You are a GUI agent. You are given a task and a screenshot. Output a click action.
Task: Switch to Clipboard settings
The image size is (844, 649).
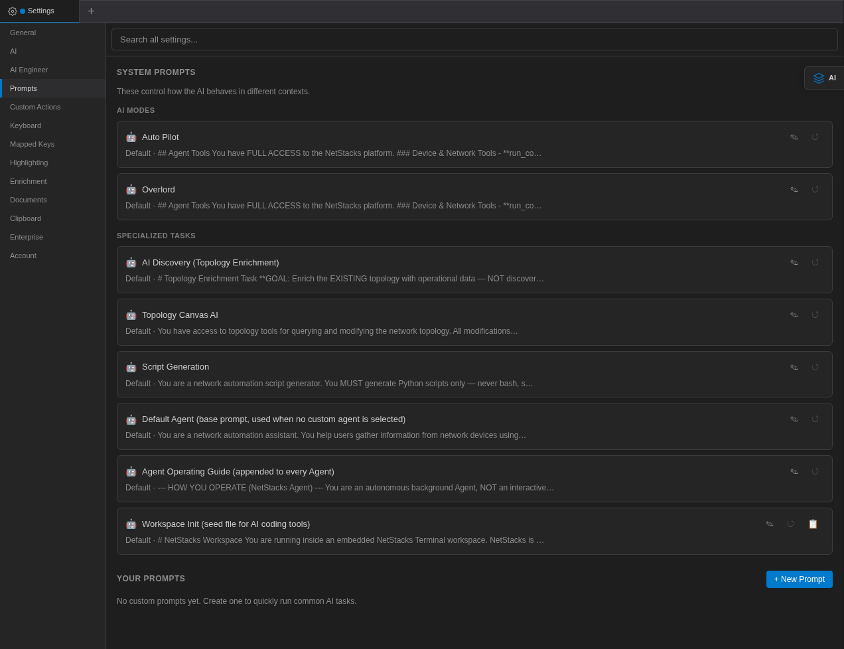53,218
